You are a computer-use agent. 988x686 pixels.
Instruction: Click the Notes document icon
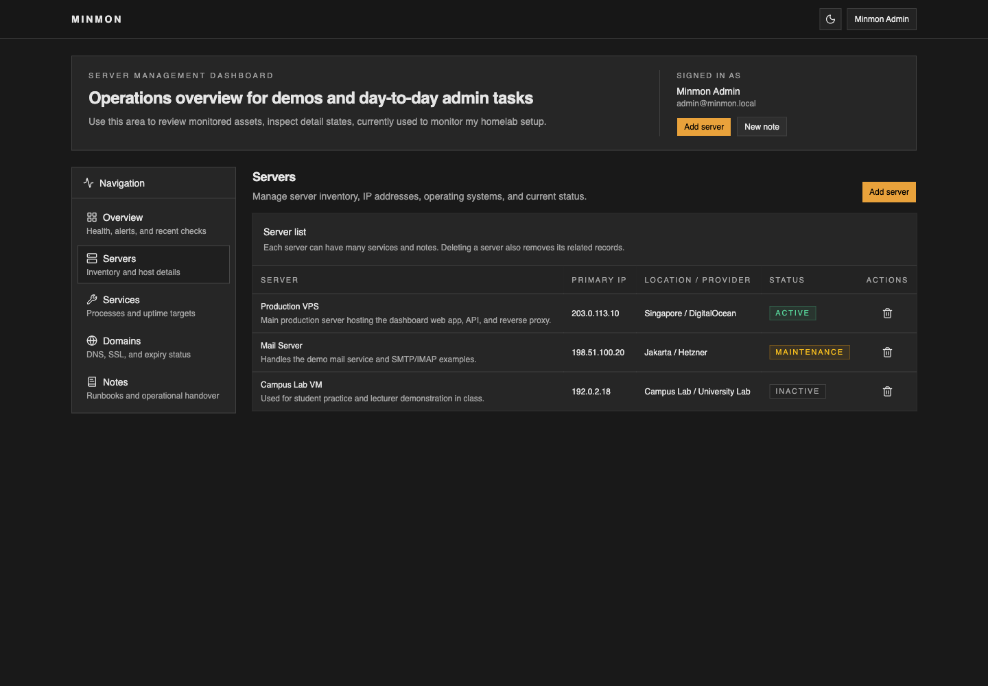coord(92,381)
